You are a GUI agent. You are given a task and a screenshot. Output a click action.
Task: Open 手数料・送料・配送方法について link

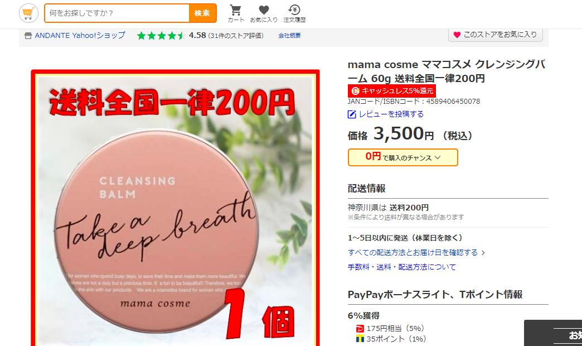[401, 267]
